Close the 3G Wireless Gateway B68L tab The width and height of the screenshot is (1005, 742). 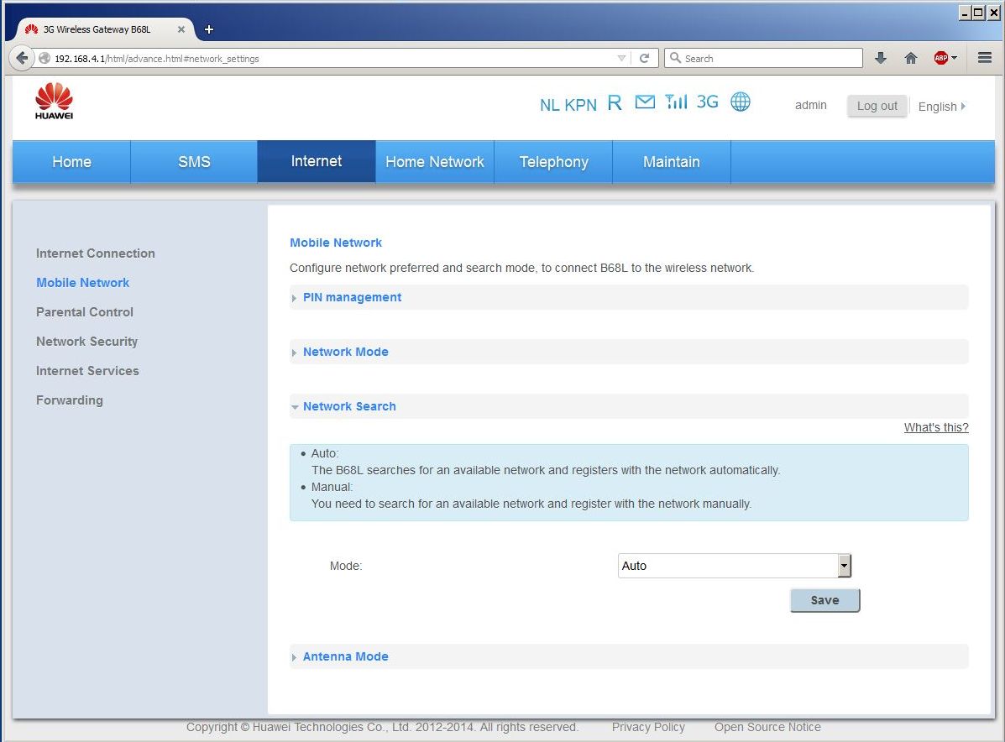[181, 29]
